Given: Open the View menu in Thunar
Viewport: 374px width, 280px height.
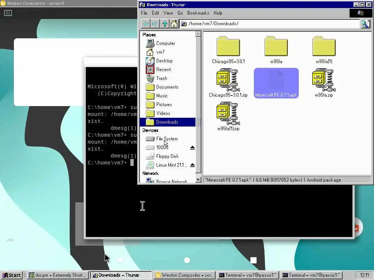Looking at the screenshot, I should [168, 13].
